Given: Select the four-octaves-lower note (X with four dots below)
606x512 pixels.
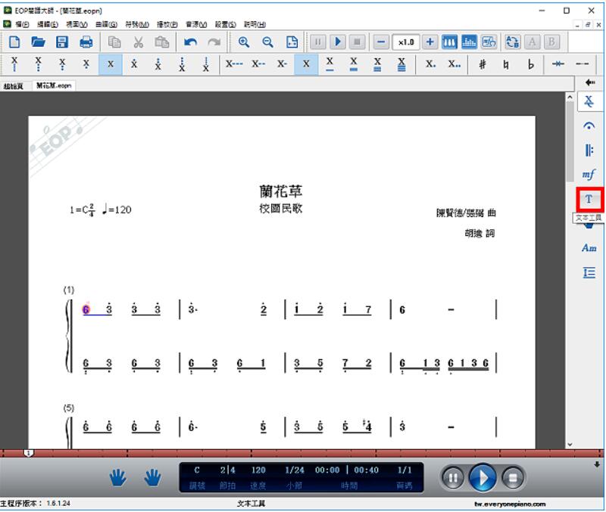Looking at the screenshot, I should coord(14,64).
